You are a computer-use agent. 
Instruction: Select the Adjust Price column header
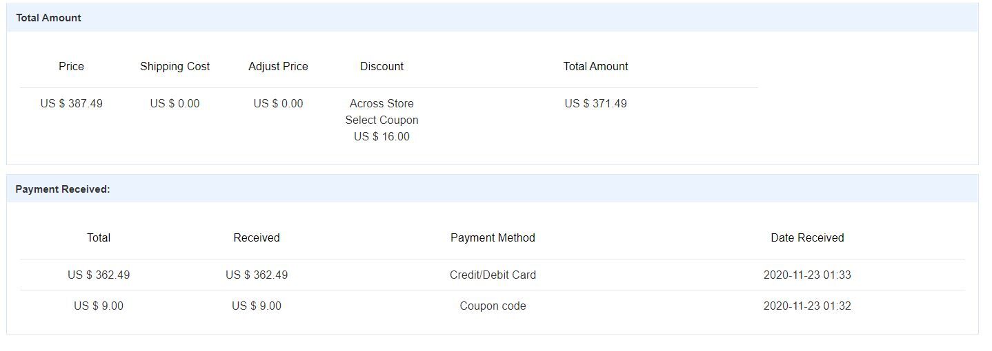[278, 66]
